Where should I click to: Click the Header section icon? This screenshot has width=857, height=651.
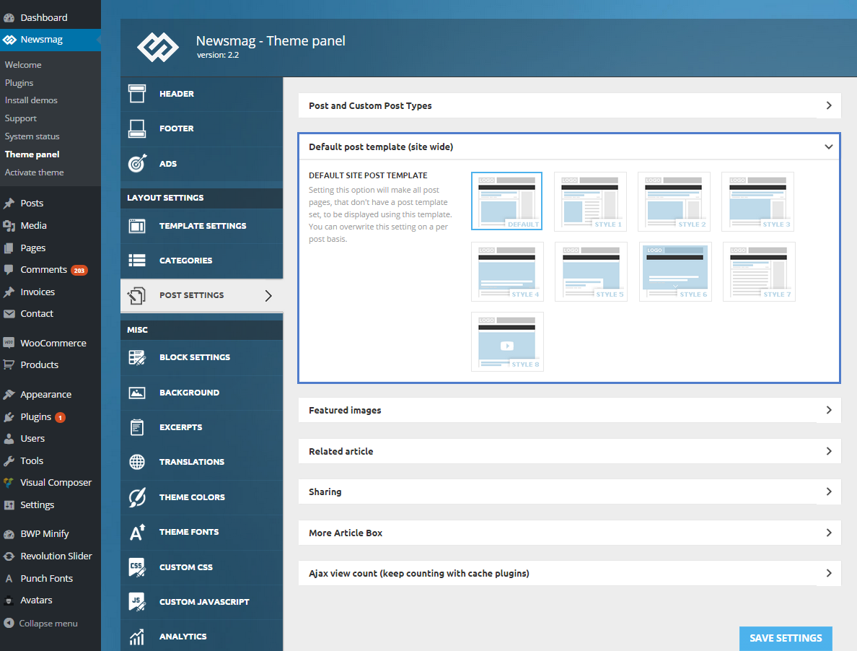[136, 94]
